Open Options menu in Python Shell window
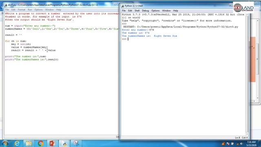The height and width of the screenshot is (147, 261). pos(155,11)
